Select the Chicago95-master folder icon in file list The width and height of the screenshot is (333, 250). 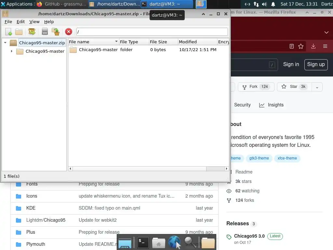(x=73, y=50)
